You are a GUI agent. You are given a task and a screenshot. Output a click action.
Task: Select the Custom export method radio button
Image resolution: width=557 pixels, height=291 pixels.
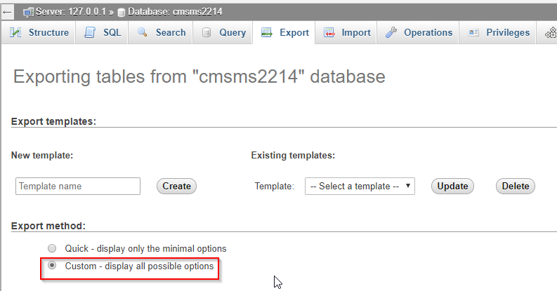[51, 266]
